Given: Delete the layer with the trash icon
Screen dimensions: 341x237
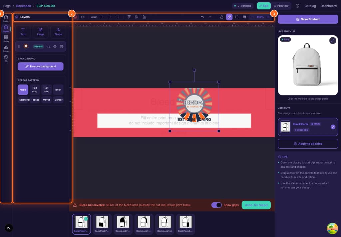Looking at the screenshot, I should [x=62, y=46].
